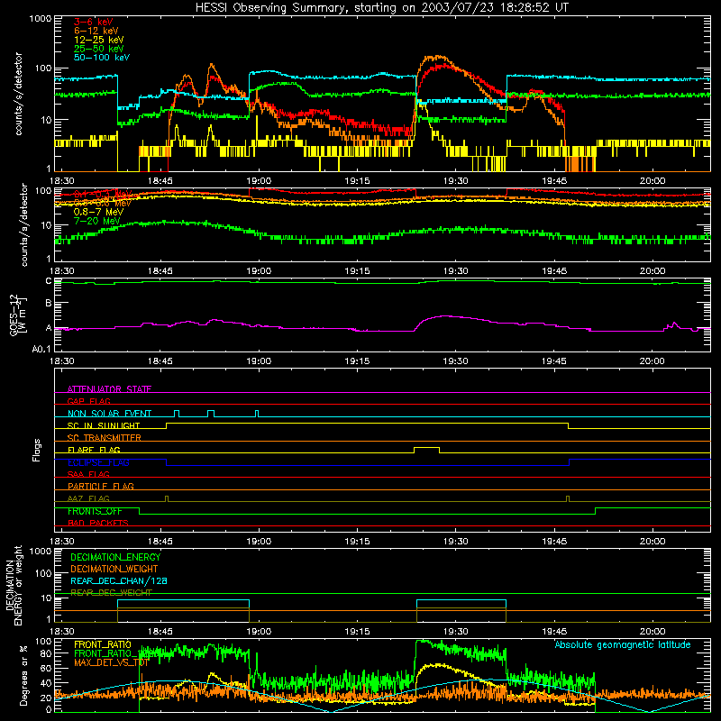Select the blue ECLIPSE_FLAG label
Image resolution: width=721 pixels, height=721 pixels.
click(x=98, y=462)
